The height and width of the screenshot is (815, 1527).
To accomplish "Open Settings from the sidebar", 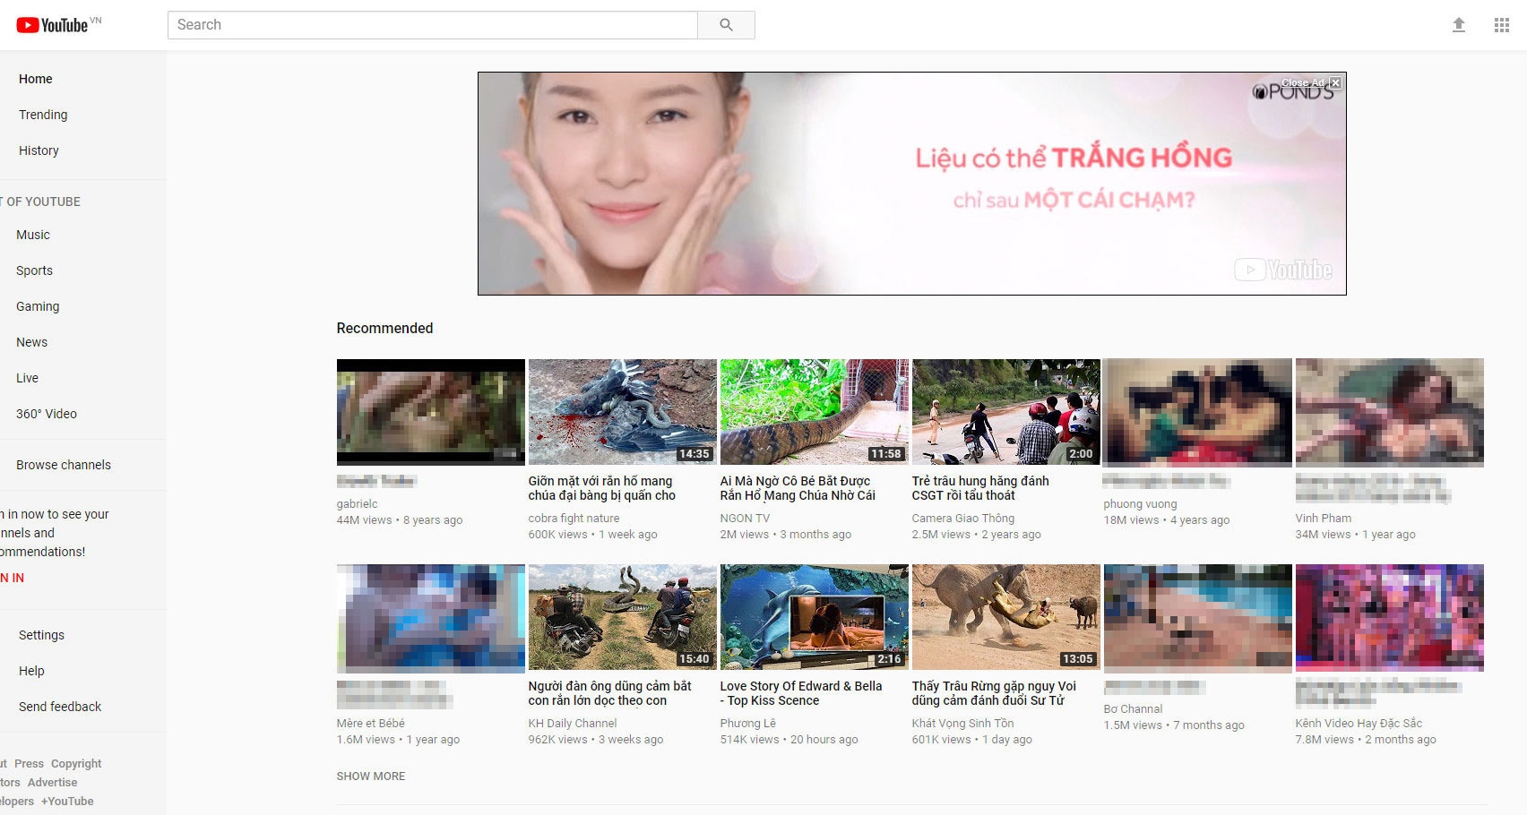I will [x=40, y=635].
